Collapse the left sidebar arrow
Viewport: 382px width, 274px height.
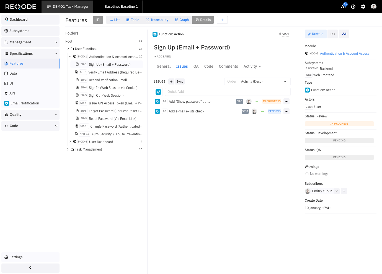pyautogui.click(x=30, y=268)
